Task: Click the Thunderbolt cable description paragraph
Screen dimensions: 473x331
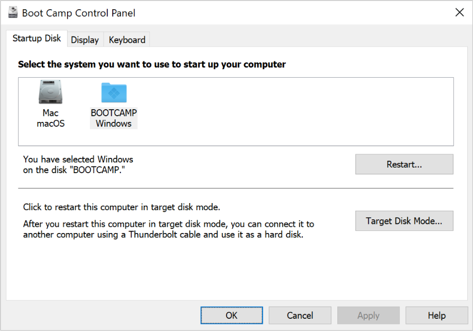Action: click(168, 229)
